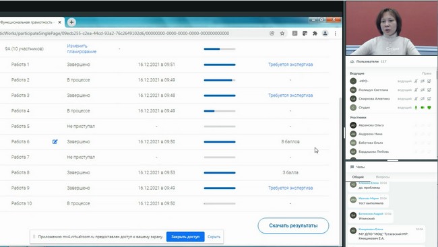Click the progress bar of Работа 4
This screenshot has width=438, height=247.
tap(220, 111)
